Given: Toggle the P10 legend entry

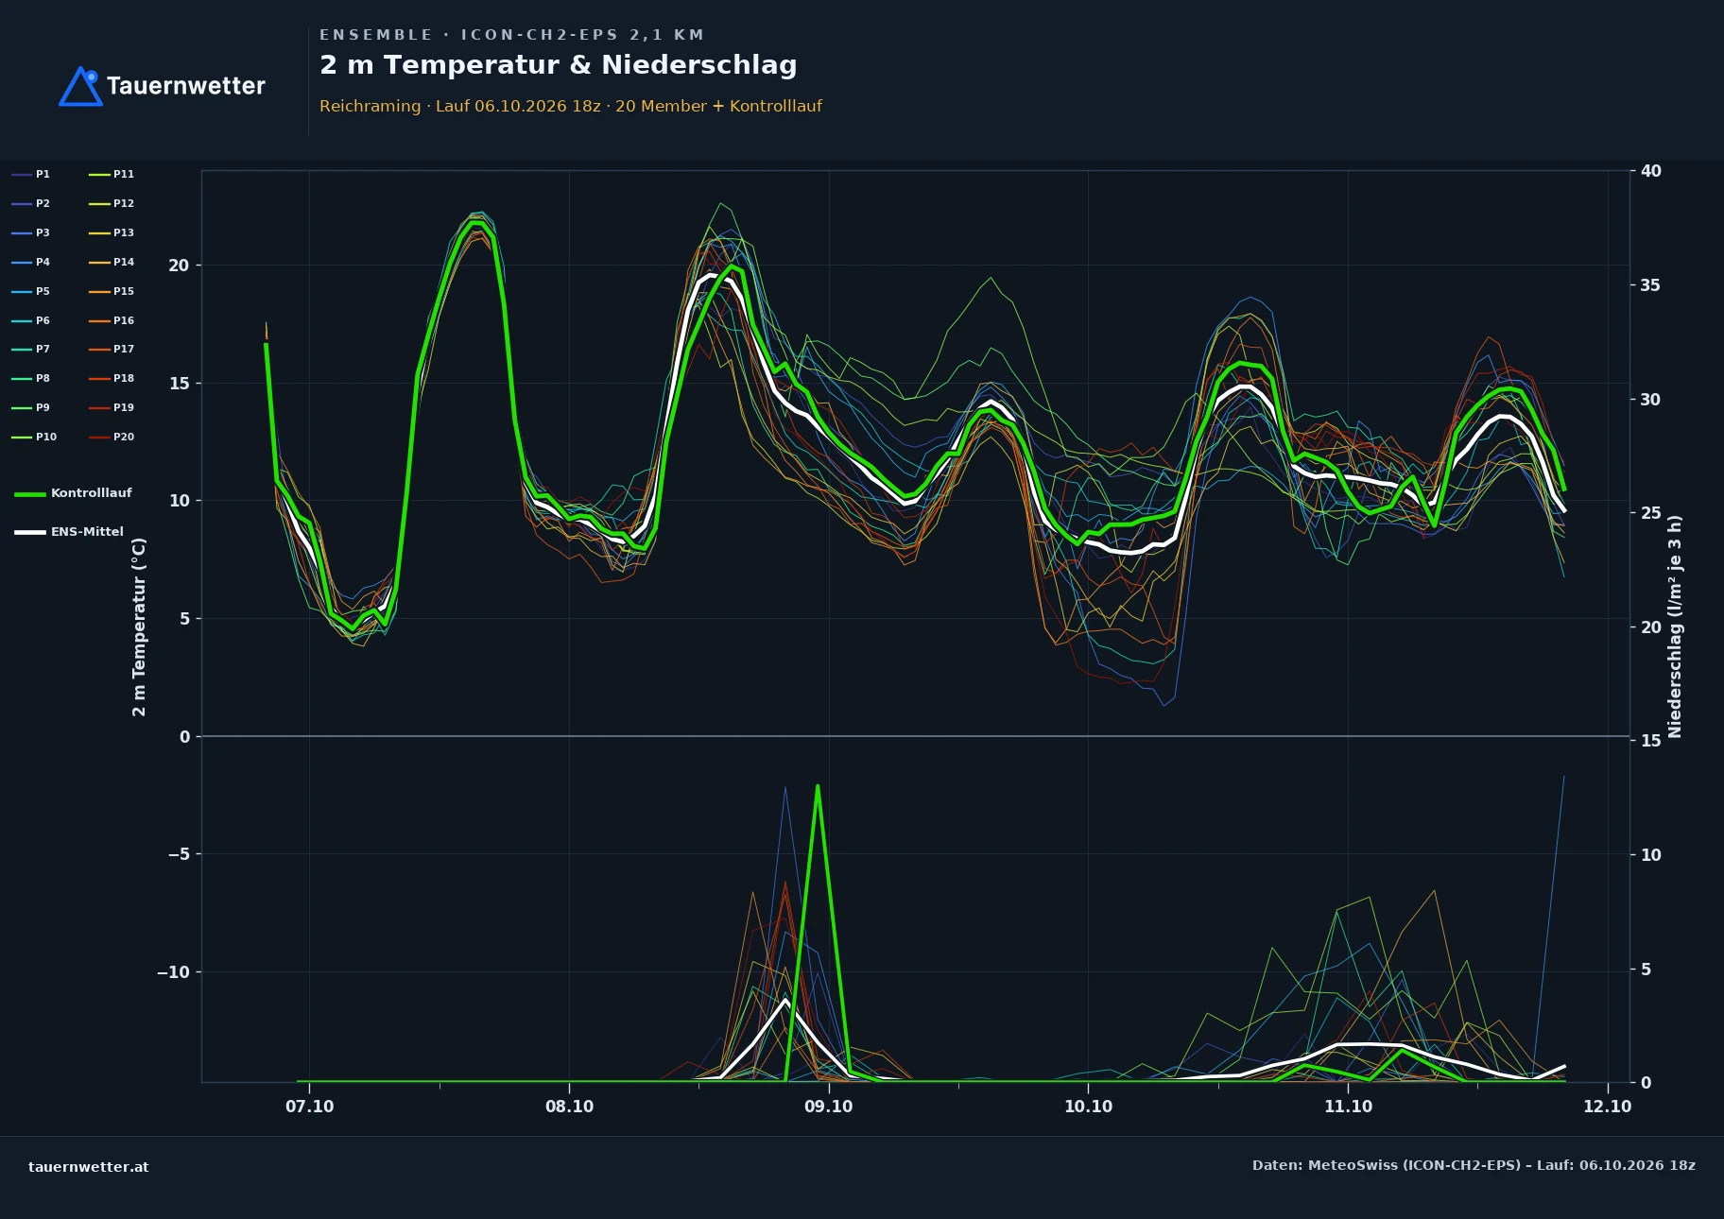Looking at the screenshot, I should pos(34,438).
